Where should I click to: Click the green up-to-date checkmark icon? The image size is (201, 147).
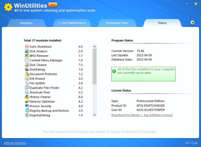(114, 71)
